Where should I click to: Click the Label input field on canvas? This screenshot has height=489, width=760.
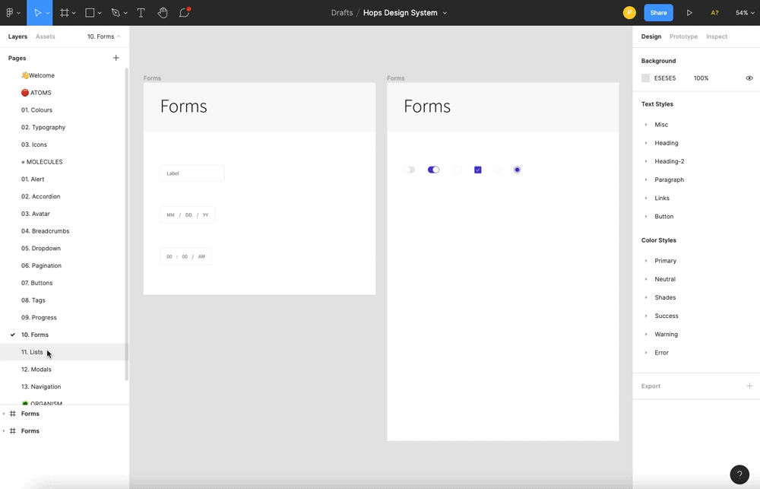click(x=192, y=173)
